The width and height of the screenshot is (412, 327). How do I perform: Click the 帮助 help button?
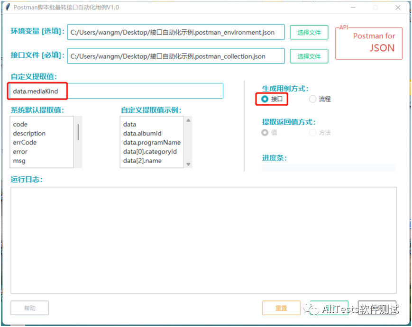click(x=30, y=308)
